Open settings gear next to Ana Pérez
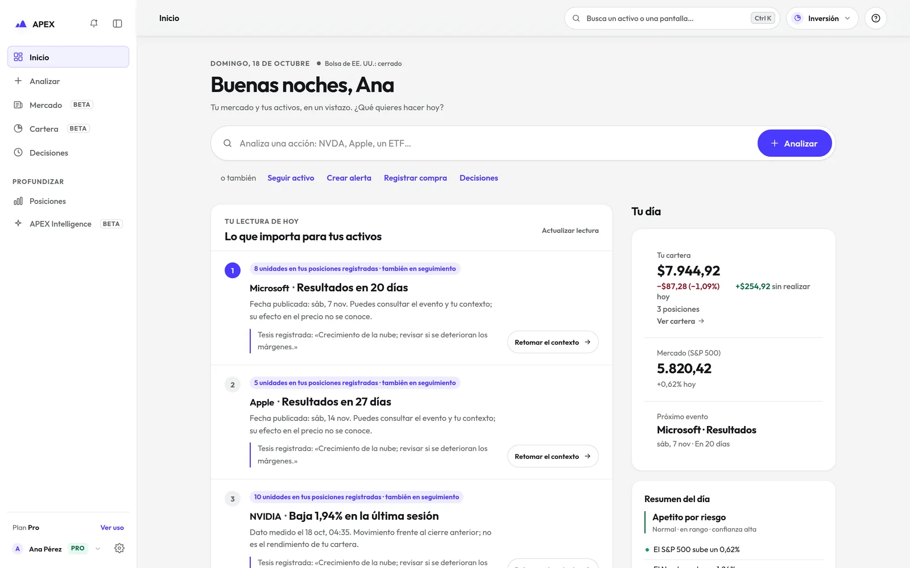Viewport: 910px width, 568px height. 119,548
